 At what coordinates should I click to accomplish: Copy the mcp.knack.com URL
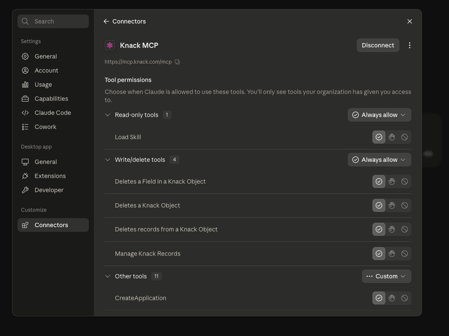click(177, 62)
